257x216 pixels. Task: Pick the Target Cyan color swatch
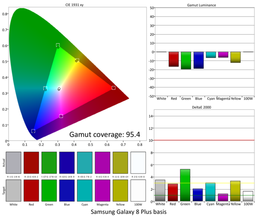(x=85, y=190)
